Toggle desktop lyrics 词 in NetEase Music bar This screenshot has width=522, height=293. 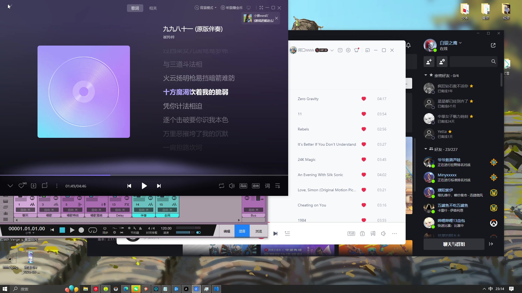(x=373, y=234)
